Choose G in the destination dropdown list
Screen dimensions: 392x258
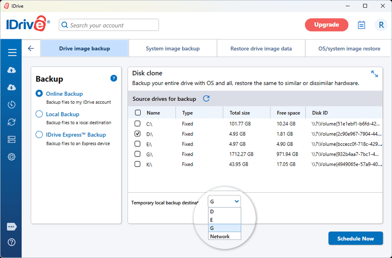pos(224,228)
